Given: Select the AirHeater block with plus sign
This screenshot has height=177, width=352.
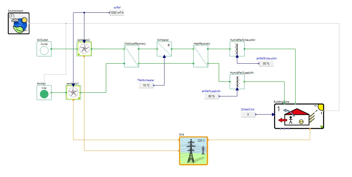Looking at the screenshot, I should 164,49.
